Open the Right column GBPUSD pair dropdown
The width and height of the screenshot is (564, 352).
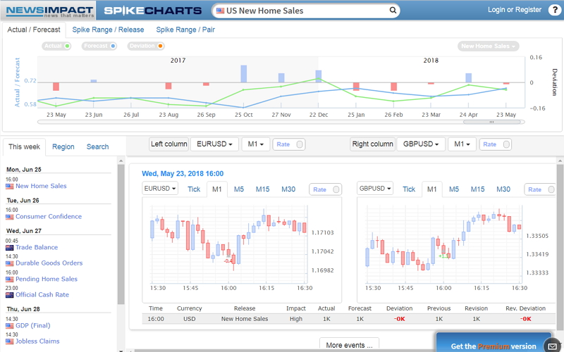pos(421,144)
